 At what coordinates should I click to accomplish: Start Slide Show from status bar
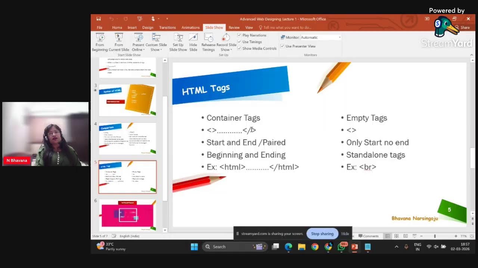click(x=415, y=236)
